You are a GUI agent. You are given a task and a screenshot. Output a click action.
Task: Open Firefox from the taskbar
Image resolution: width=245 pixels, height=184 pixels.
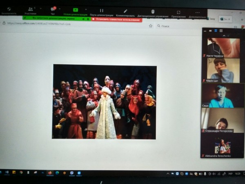[50, 173]
